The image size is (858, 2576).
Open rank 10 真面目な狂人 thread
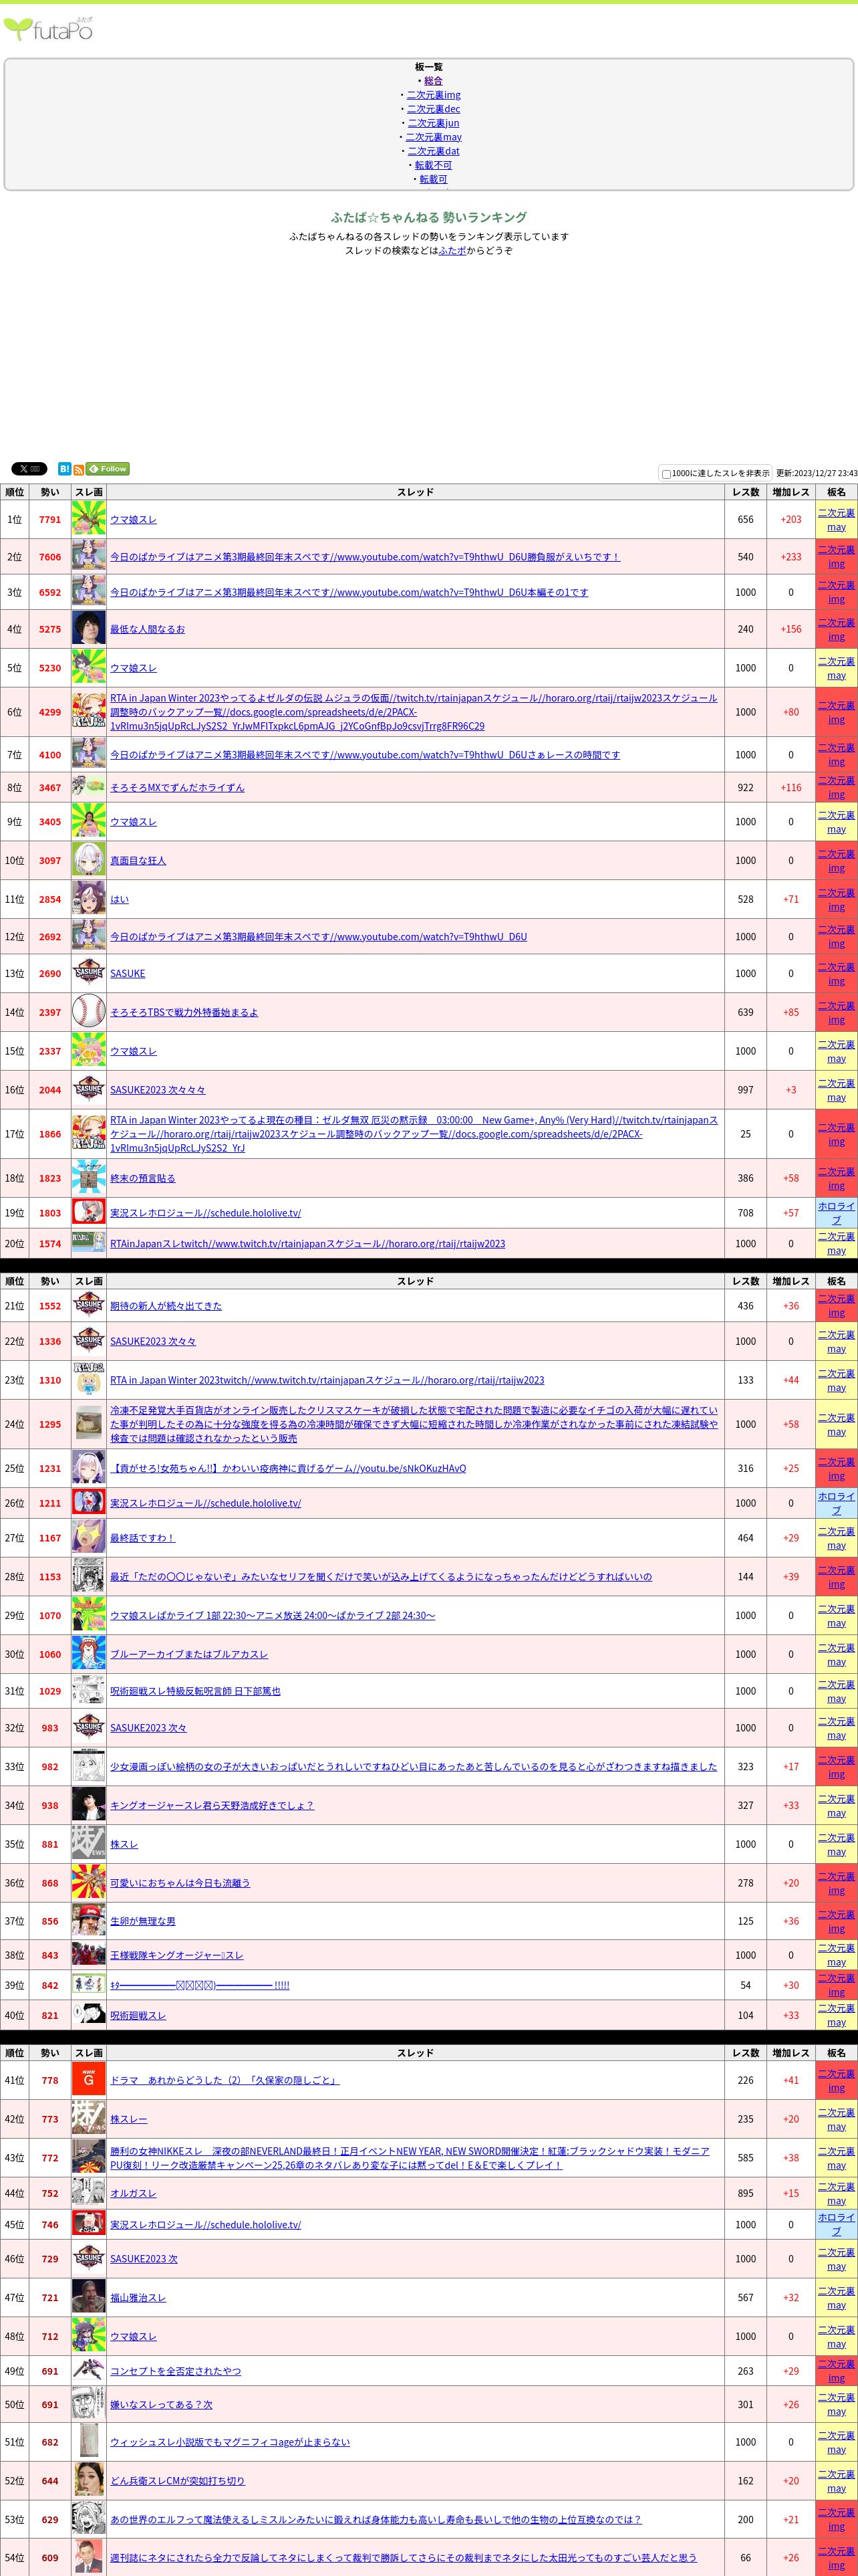click(138, 861)
